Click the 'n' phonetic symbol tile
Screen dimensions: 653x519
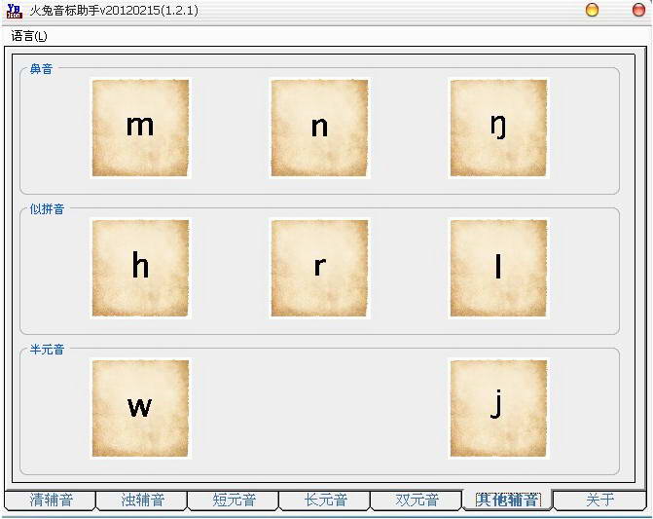pyautogui.click(x=319, y=128)
